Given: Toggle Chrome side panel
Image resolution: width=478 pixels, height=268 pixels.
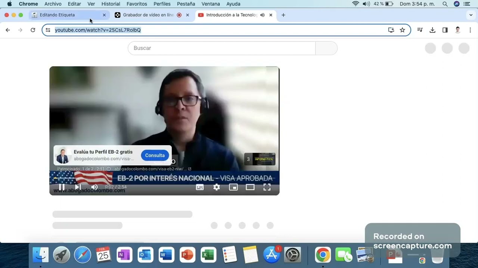Looking at the screenshot, I should pyautogui.click(x=445, y=30).
